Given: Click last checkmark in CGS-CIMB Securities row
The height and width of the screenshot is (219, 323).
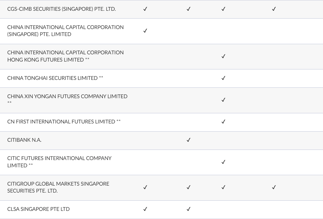Looking at the screenshot, I should pos(274,9).
